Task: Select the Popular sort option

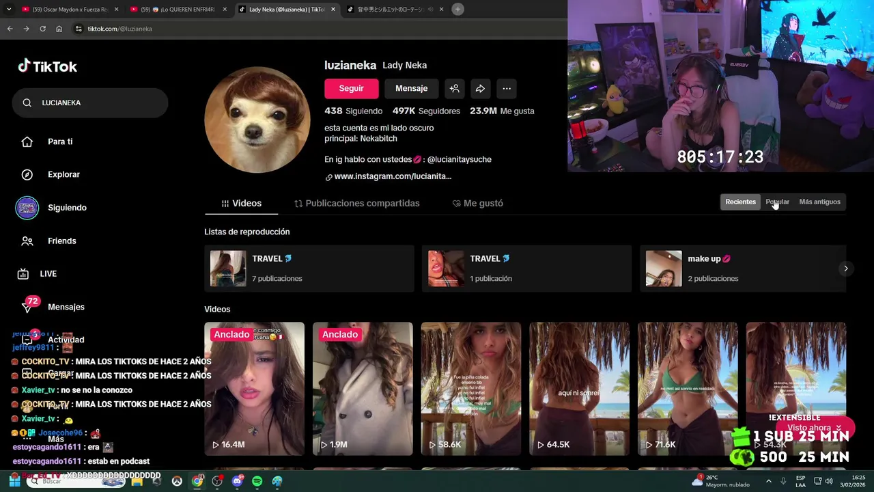Action: click(x=777, y=202)
